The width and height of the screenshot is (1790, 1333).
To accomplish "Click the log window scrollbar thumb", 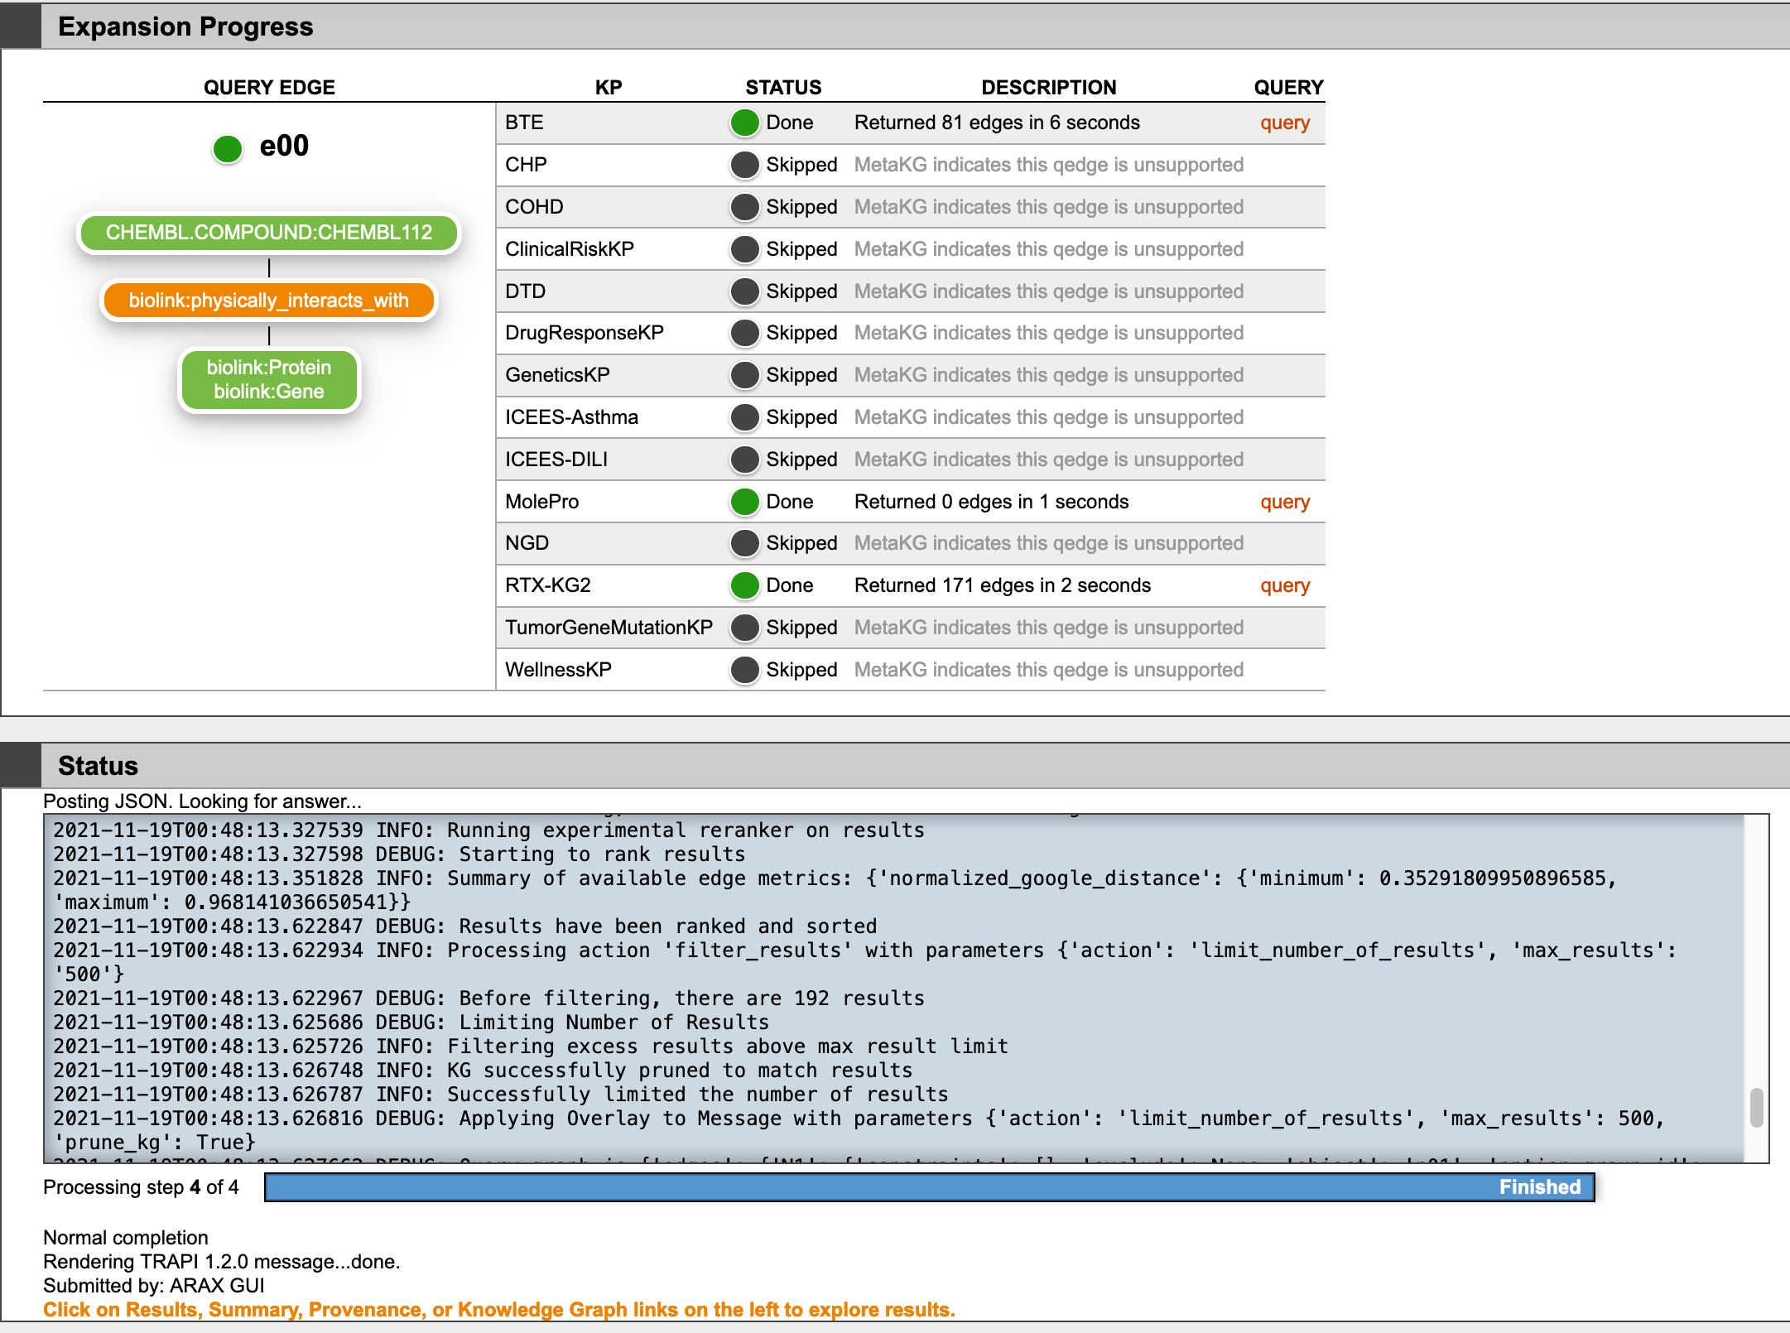I will 1756,1108.
